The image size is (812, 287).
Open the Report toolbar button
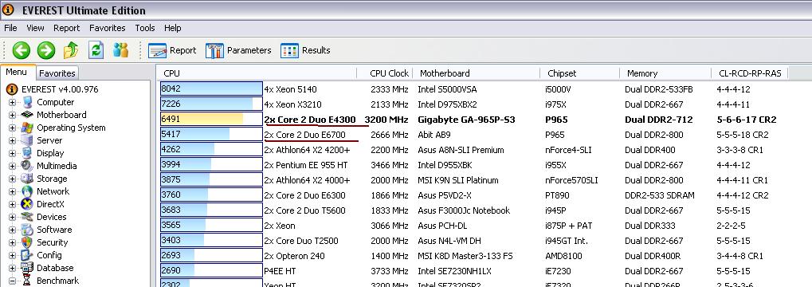coord(172,50)
